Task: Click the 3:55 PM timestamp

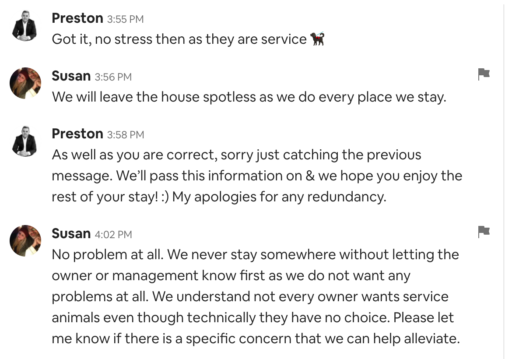Action: (125, 19)
